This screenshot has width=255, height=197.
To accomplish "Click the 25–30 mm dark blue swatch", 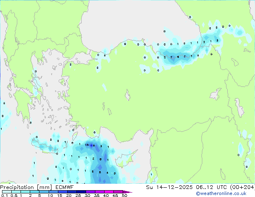I will click(81, 192).
